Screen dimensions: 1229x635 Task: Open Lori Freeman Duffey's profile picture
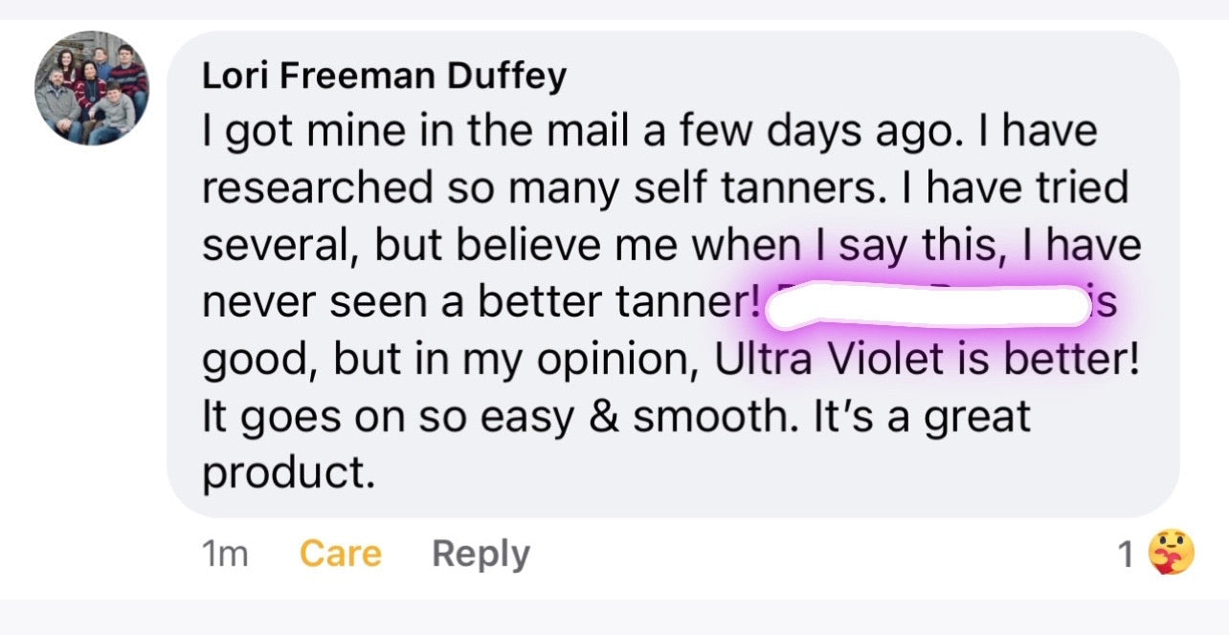93,88
